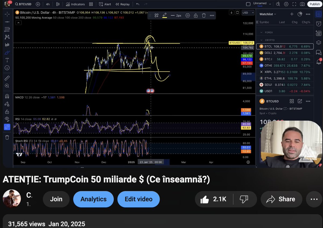Screen dimensions: 323x228
Task: Like the video with thumbs up
Action: [213, 199]
